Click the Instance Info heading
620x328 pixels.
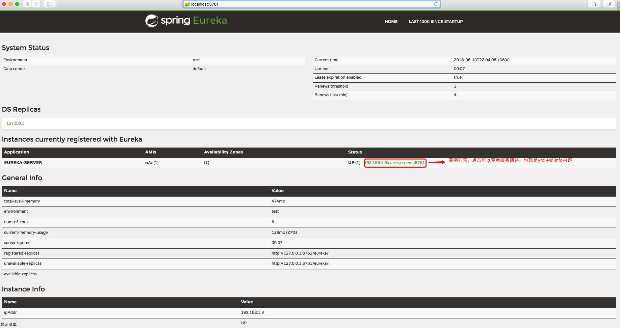click(x=23, y=289)
